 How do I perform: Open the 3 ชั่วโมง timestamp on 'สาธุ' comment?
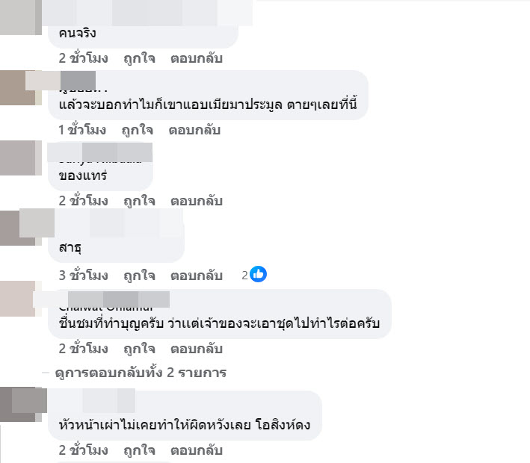(x=84, y=276)
